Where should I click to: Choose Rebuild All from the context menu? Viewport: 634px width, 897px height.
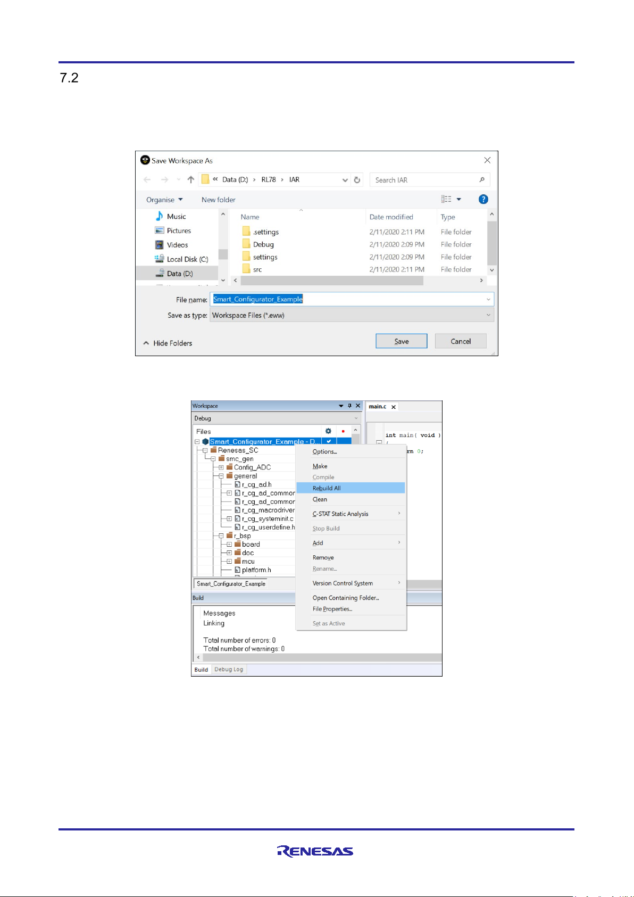coord(351,488)
